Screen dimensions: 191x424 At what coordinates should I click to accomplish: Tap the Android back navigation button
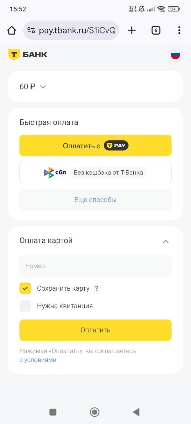136,412
